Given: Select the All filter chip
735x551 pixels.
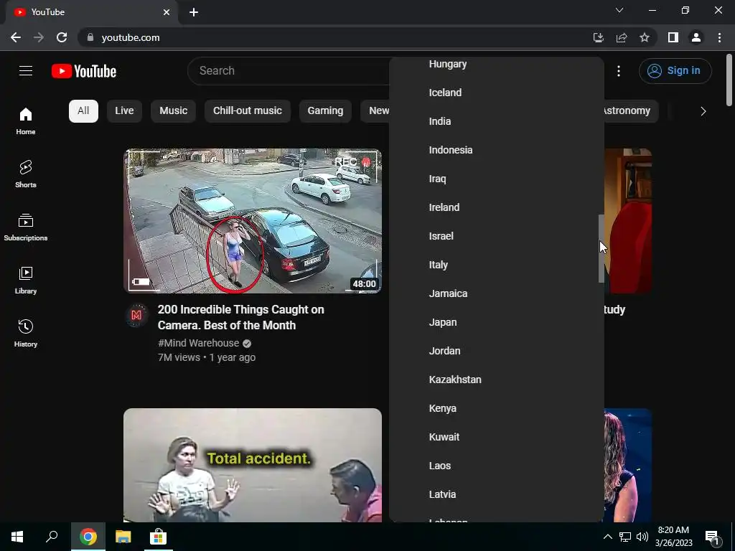Looking at the screenshot, I should click(x=83, y=111).
